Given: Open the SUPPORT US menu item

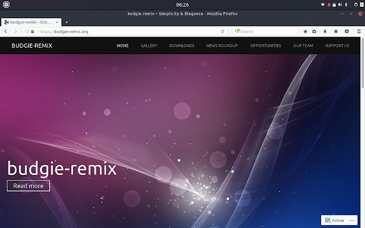Looking at the screenshot, I should pos(337,46).
